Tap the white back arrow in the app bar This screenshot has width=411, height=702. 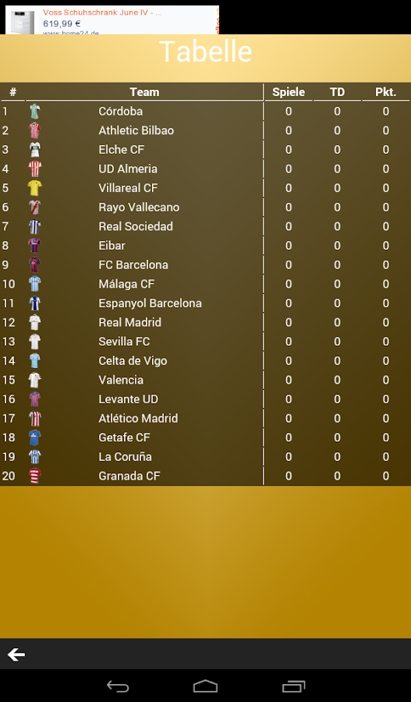(16, 654)
